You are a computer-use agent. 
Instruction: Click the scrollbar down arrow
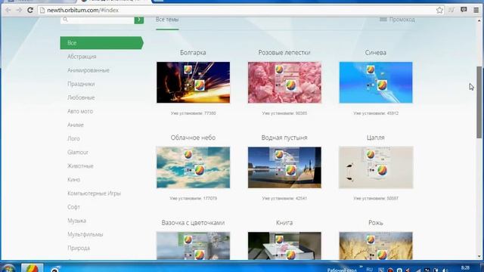[x=479, y=257]
